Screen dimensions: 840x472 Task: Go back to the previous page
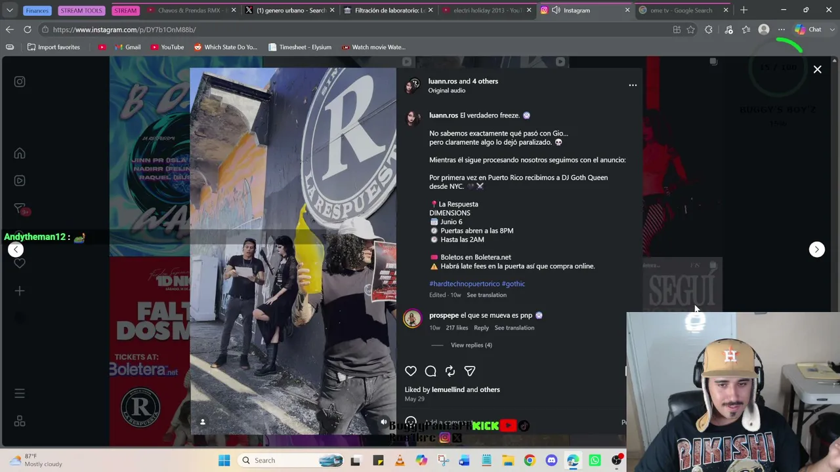pyautogui.click(x=9, y=29)
